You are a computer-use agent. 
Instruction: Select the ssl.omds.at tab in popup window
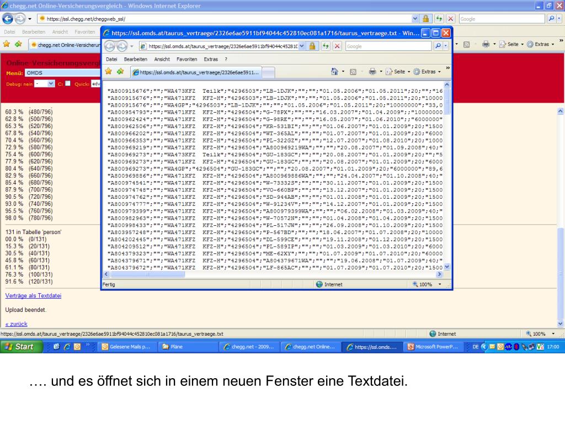[196, 72]
